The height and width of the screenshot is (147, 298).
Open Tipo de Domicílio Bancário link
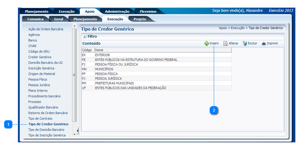tap(46, 130)
